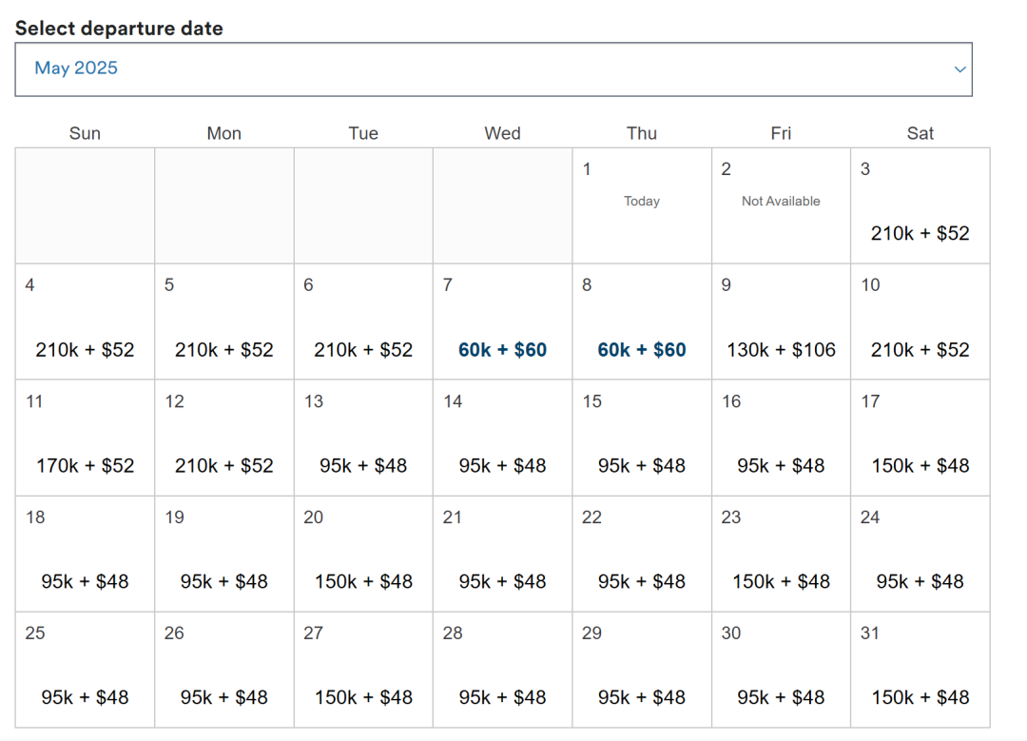Choose May 13 at 95k + $48
The image size is (1027, 741).
click(x=363, y=438)
